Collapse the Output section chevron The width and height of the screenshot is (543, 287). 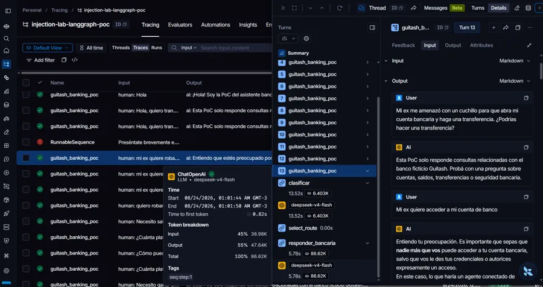(386, 81)
